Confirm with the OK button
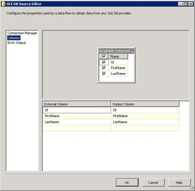Viewport: 195px width, 191px height. coord(127,182)
